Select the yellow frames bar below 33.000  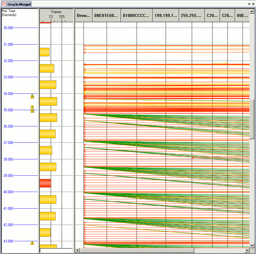point(48,85)
